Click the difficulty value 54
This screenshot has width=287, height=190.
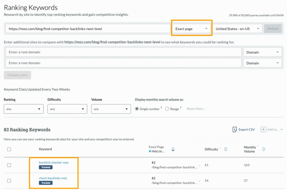pos(207,180)
